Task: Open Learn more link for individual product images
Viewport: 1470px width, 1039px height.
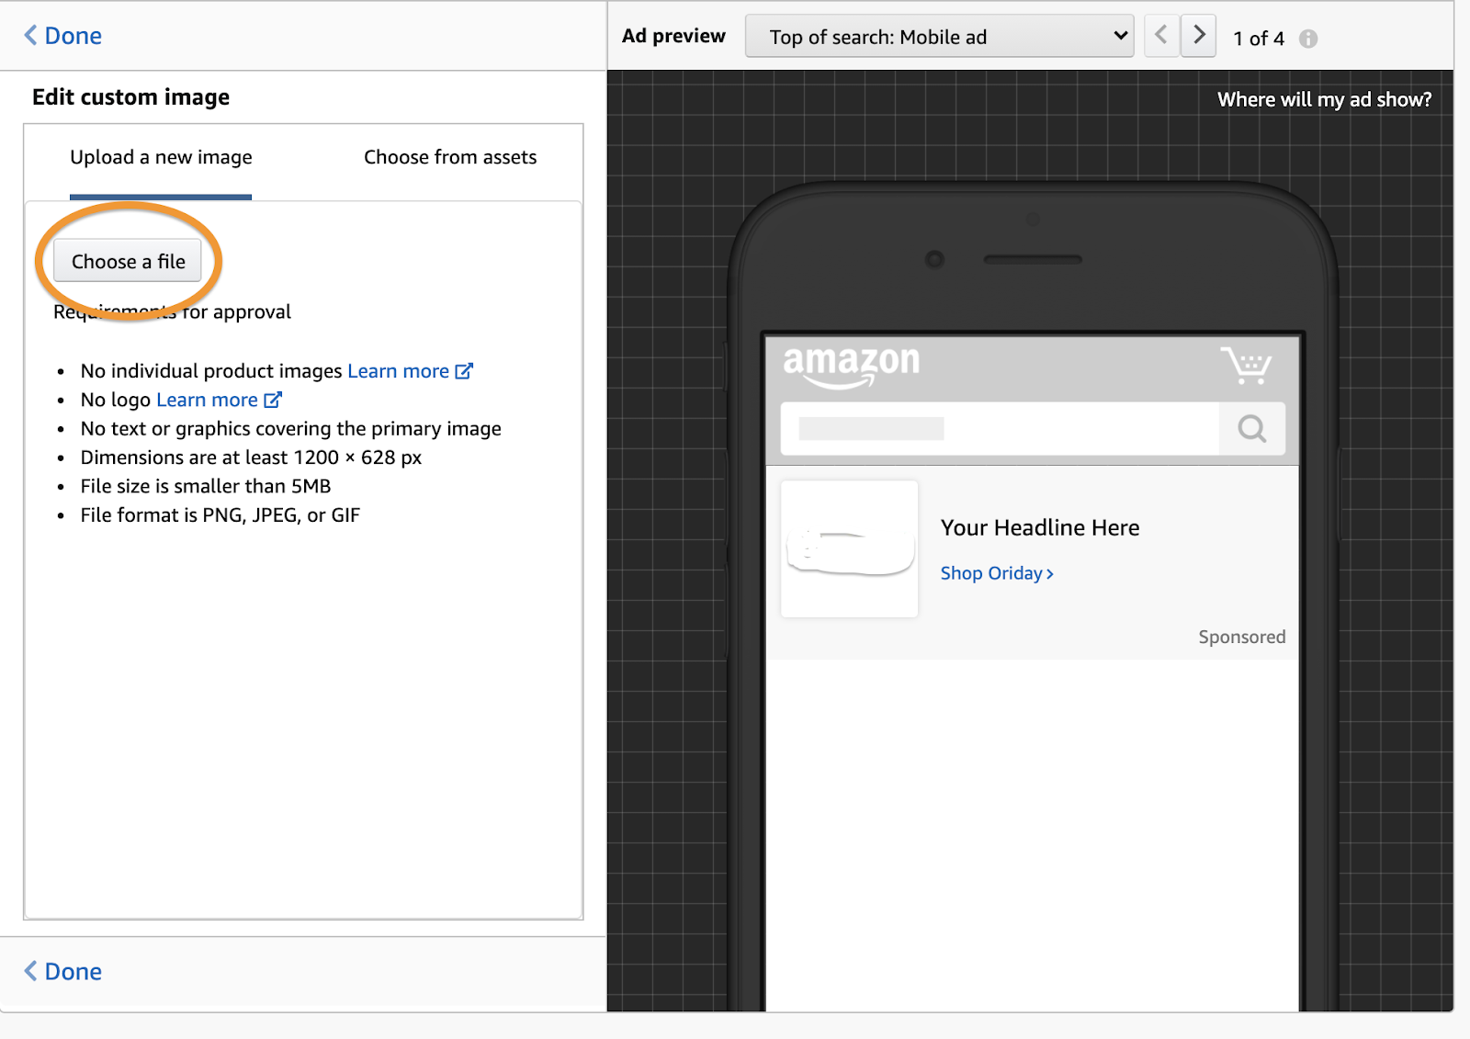Action: (398, 371)
